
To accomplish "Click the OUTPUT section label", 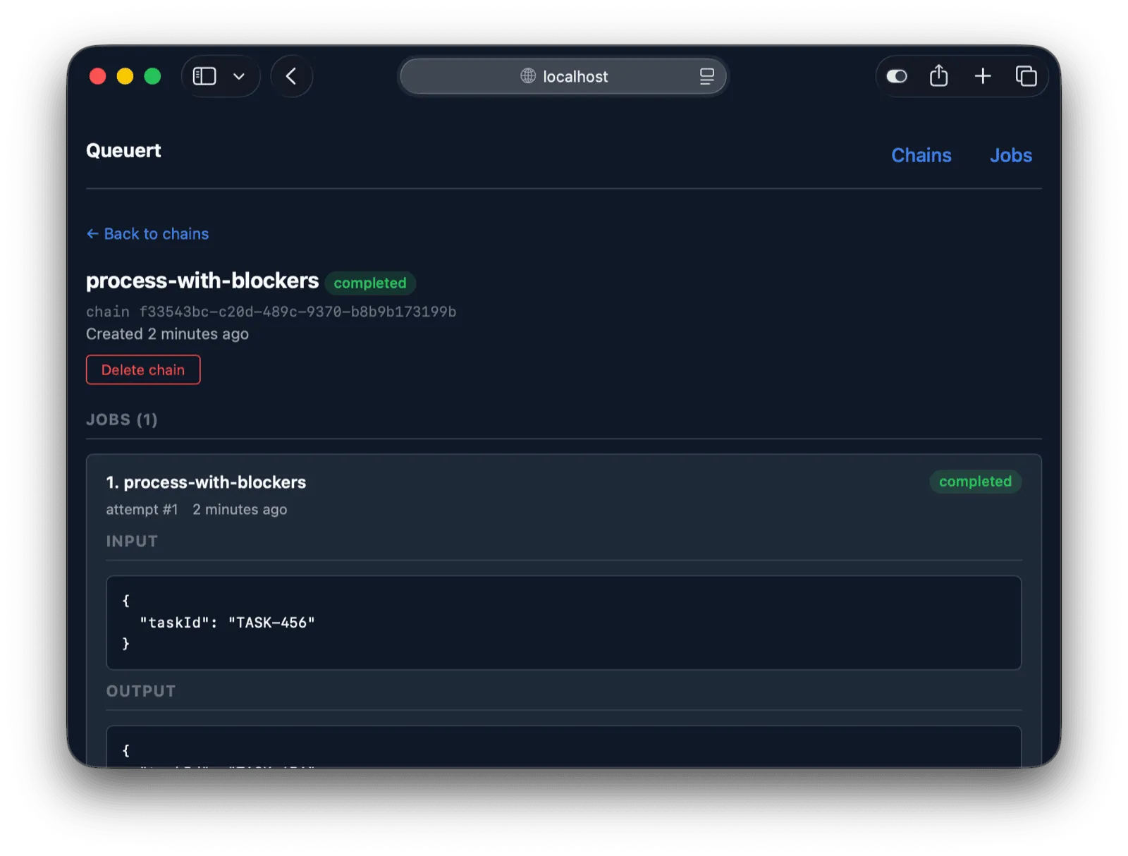I will click(x=141, y=691).
